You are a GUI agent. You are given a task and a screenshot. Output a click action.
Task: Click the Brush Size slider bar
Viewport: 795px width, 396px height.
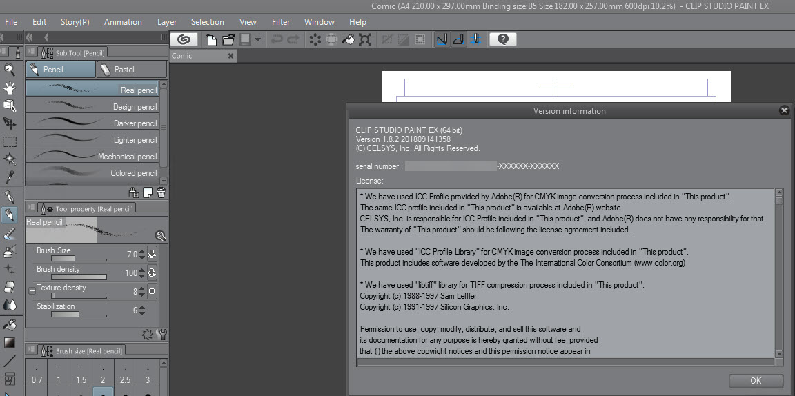pyautogui.click(x=79, y=259)
